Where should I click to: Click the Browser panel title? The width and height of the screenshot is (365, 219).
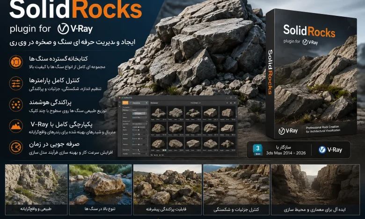[154, 103]
